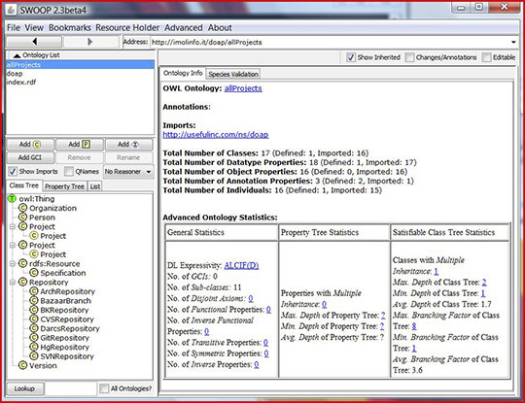Switch to the Property Tree tab
Screen dimensions: 525x403
[64, 186]
